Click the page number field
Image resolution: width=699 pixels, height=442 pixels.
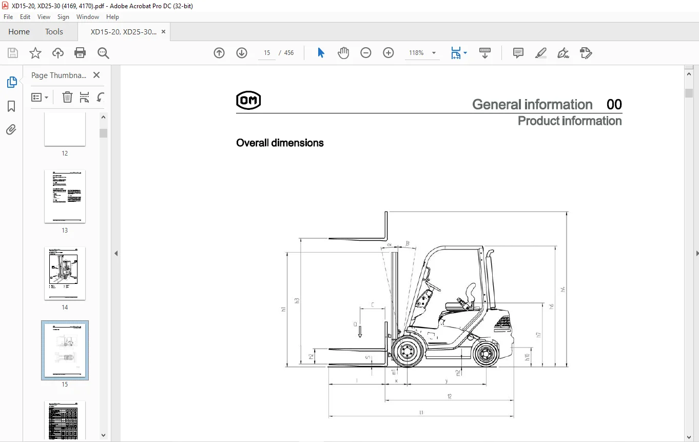tap(267, 53)
